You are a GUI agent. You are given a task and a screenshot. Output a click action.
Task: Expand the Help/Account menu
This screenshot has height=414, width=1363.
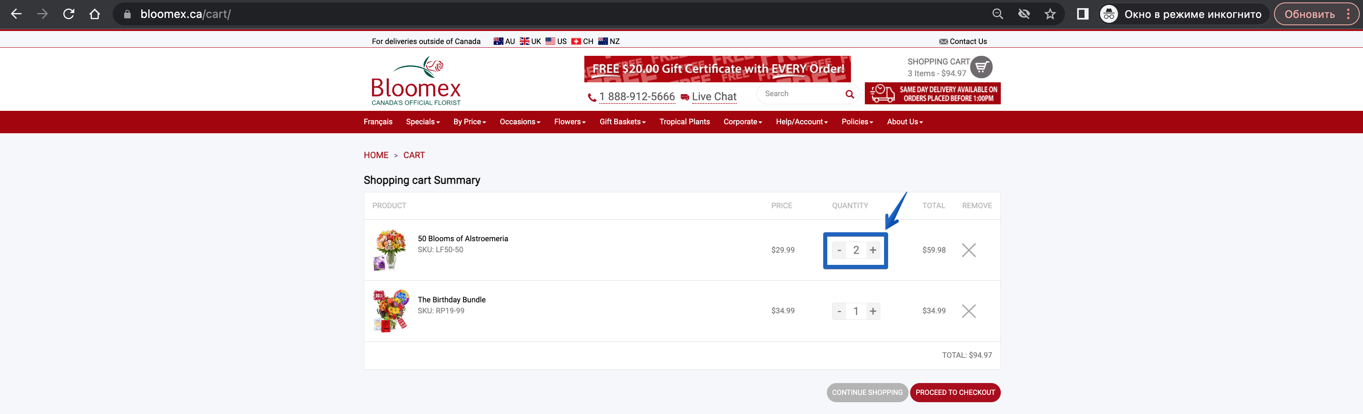[x=802, y=122]
